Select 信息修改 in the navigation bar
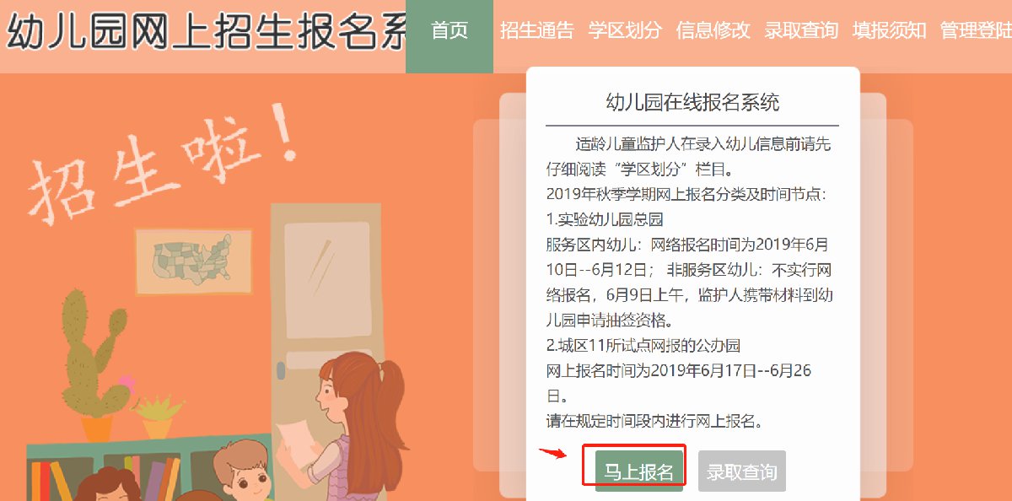The height and width of the screenshot is (501, 1012). (713, 30)
